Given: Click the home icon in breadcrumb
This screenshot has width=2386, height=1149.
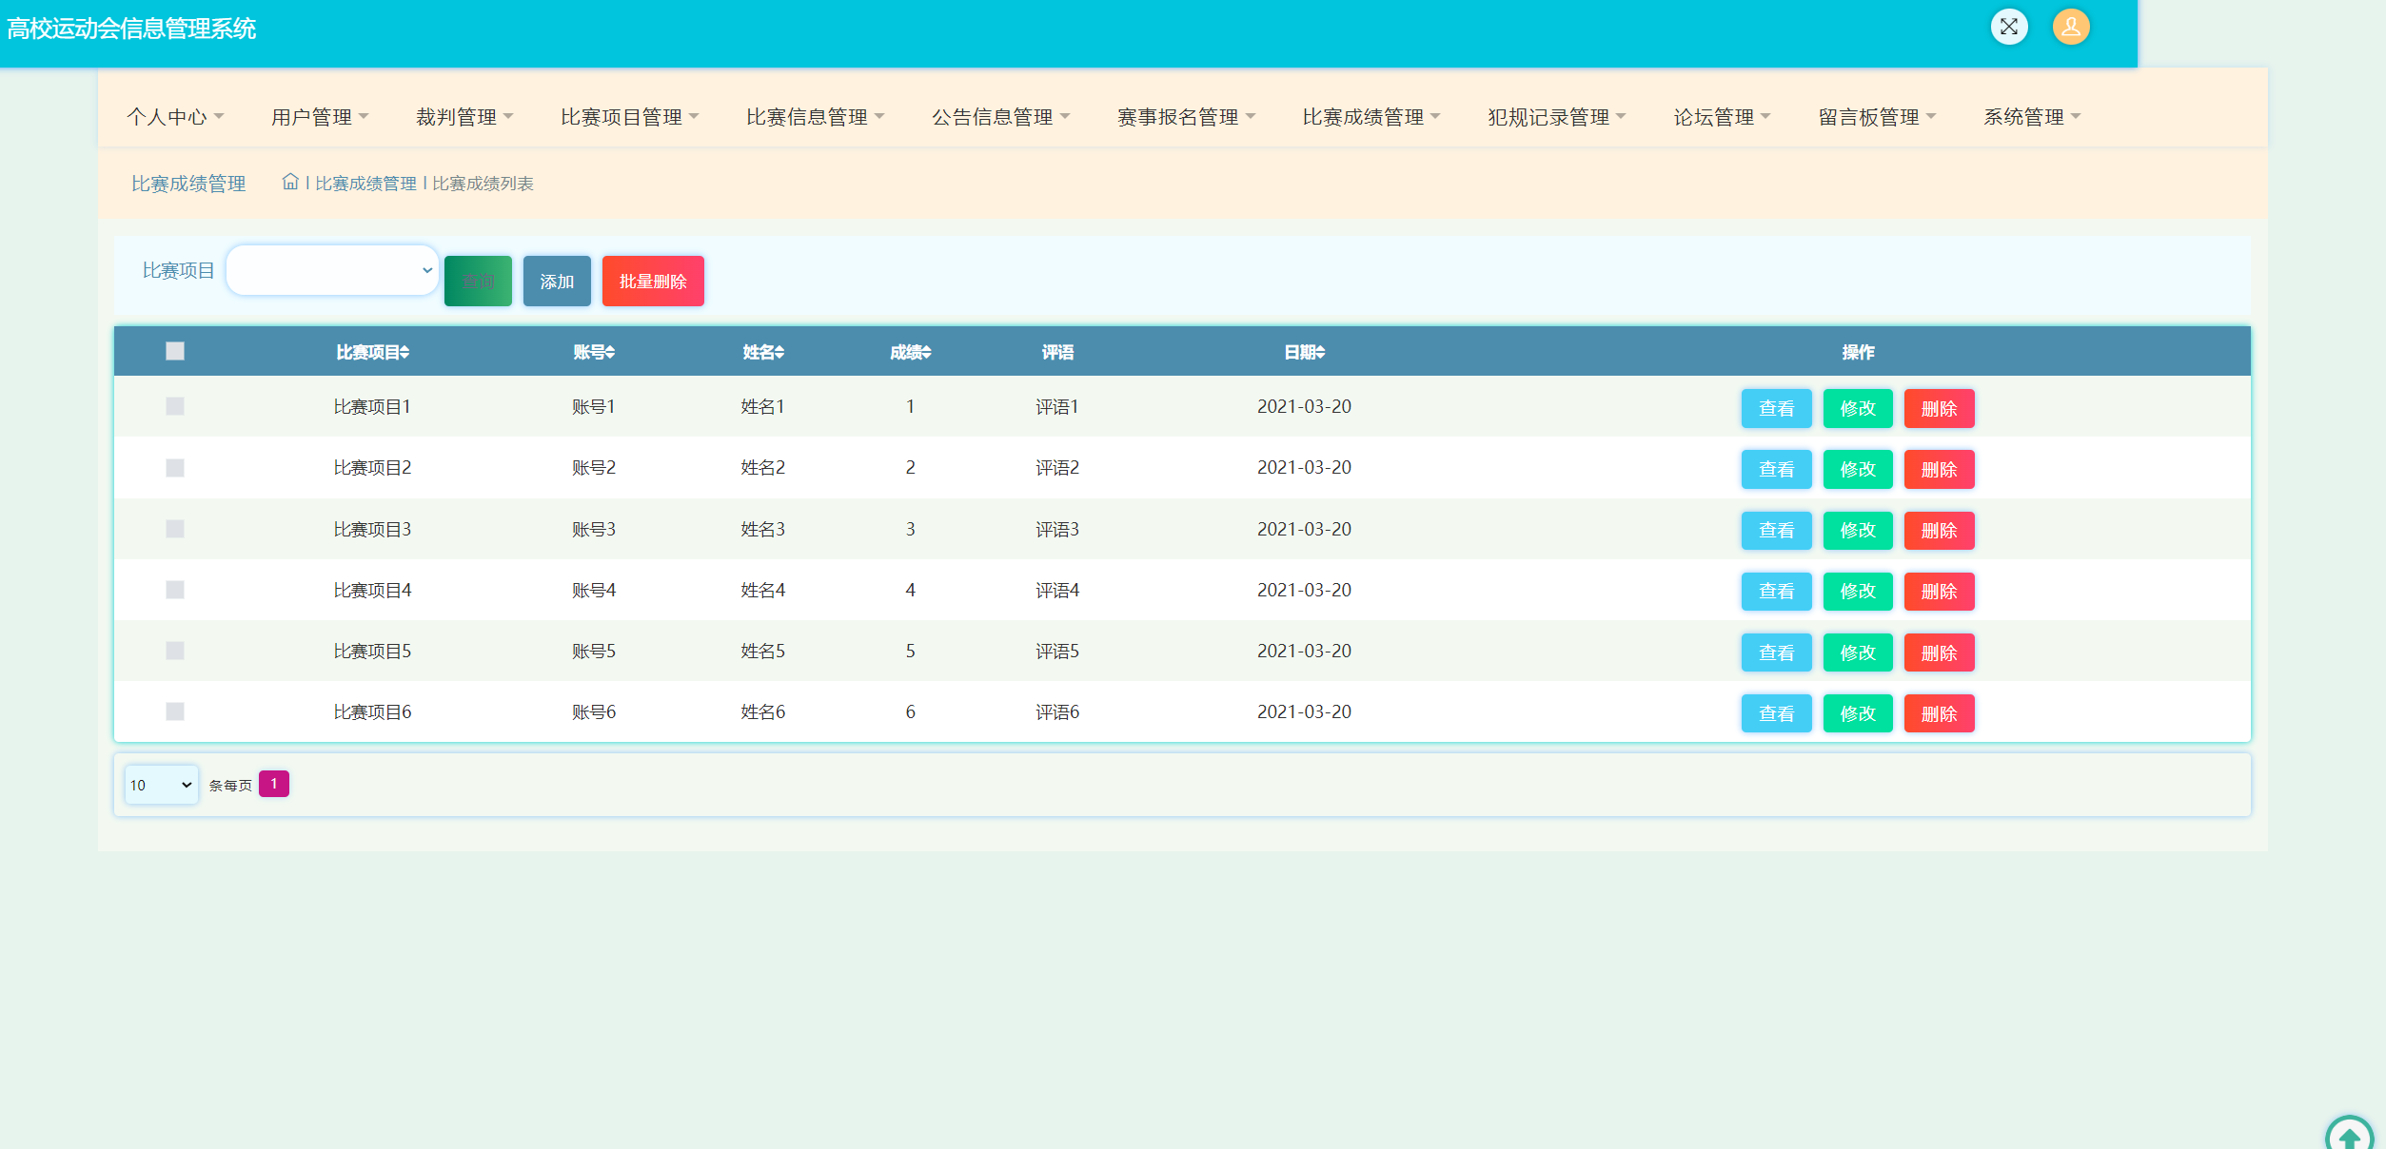Looking at the screenshot, I should (x=290, y=182).
